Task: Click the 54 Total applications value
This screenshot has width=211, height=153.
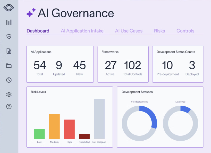Action: click(40, 65)
